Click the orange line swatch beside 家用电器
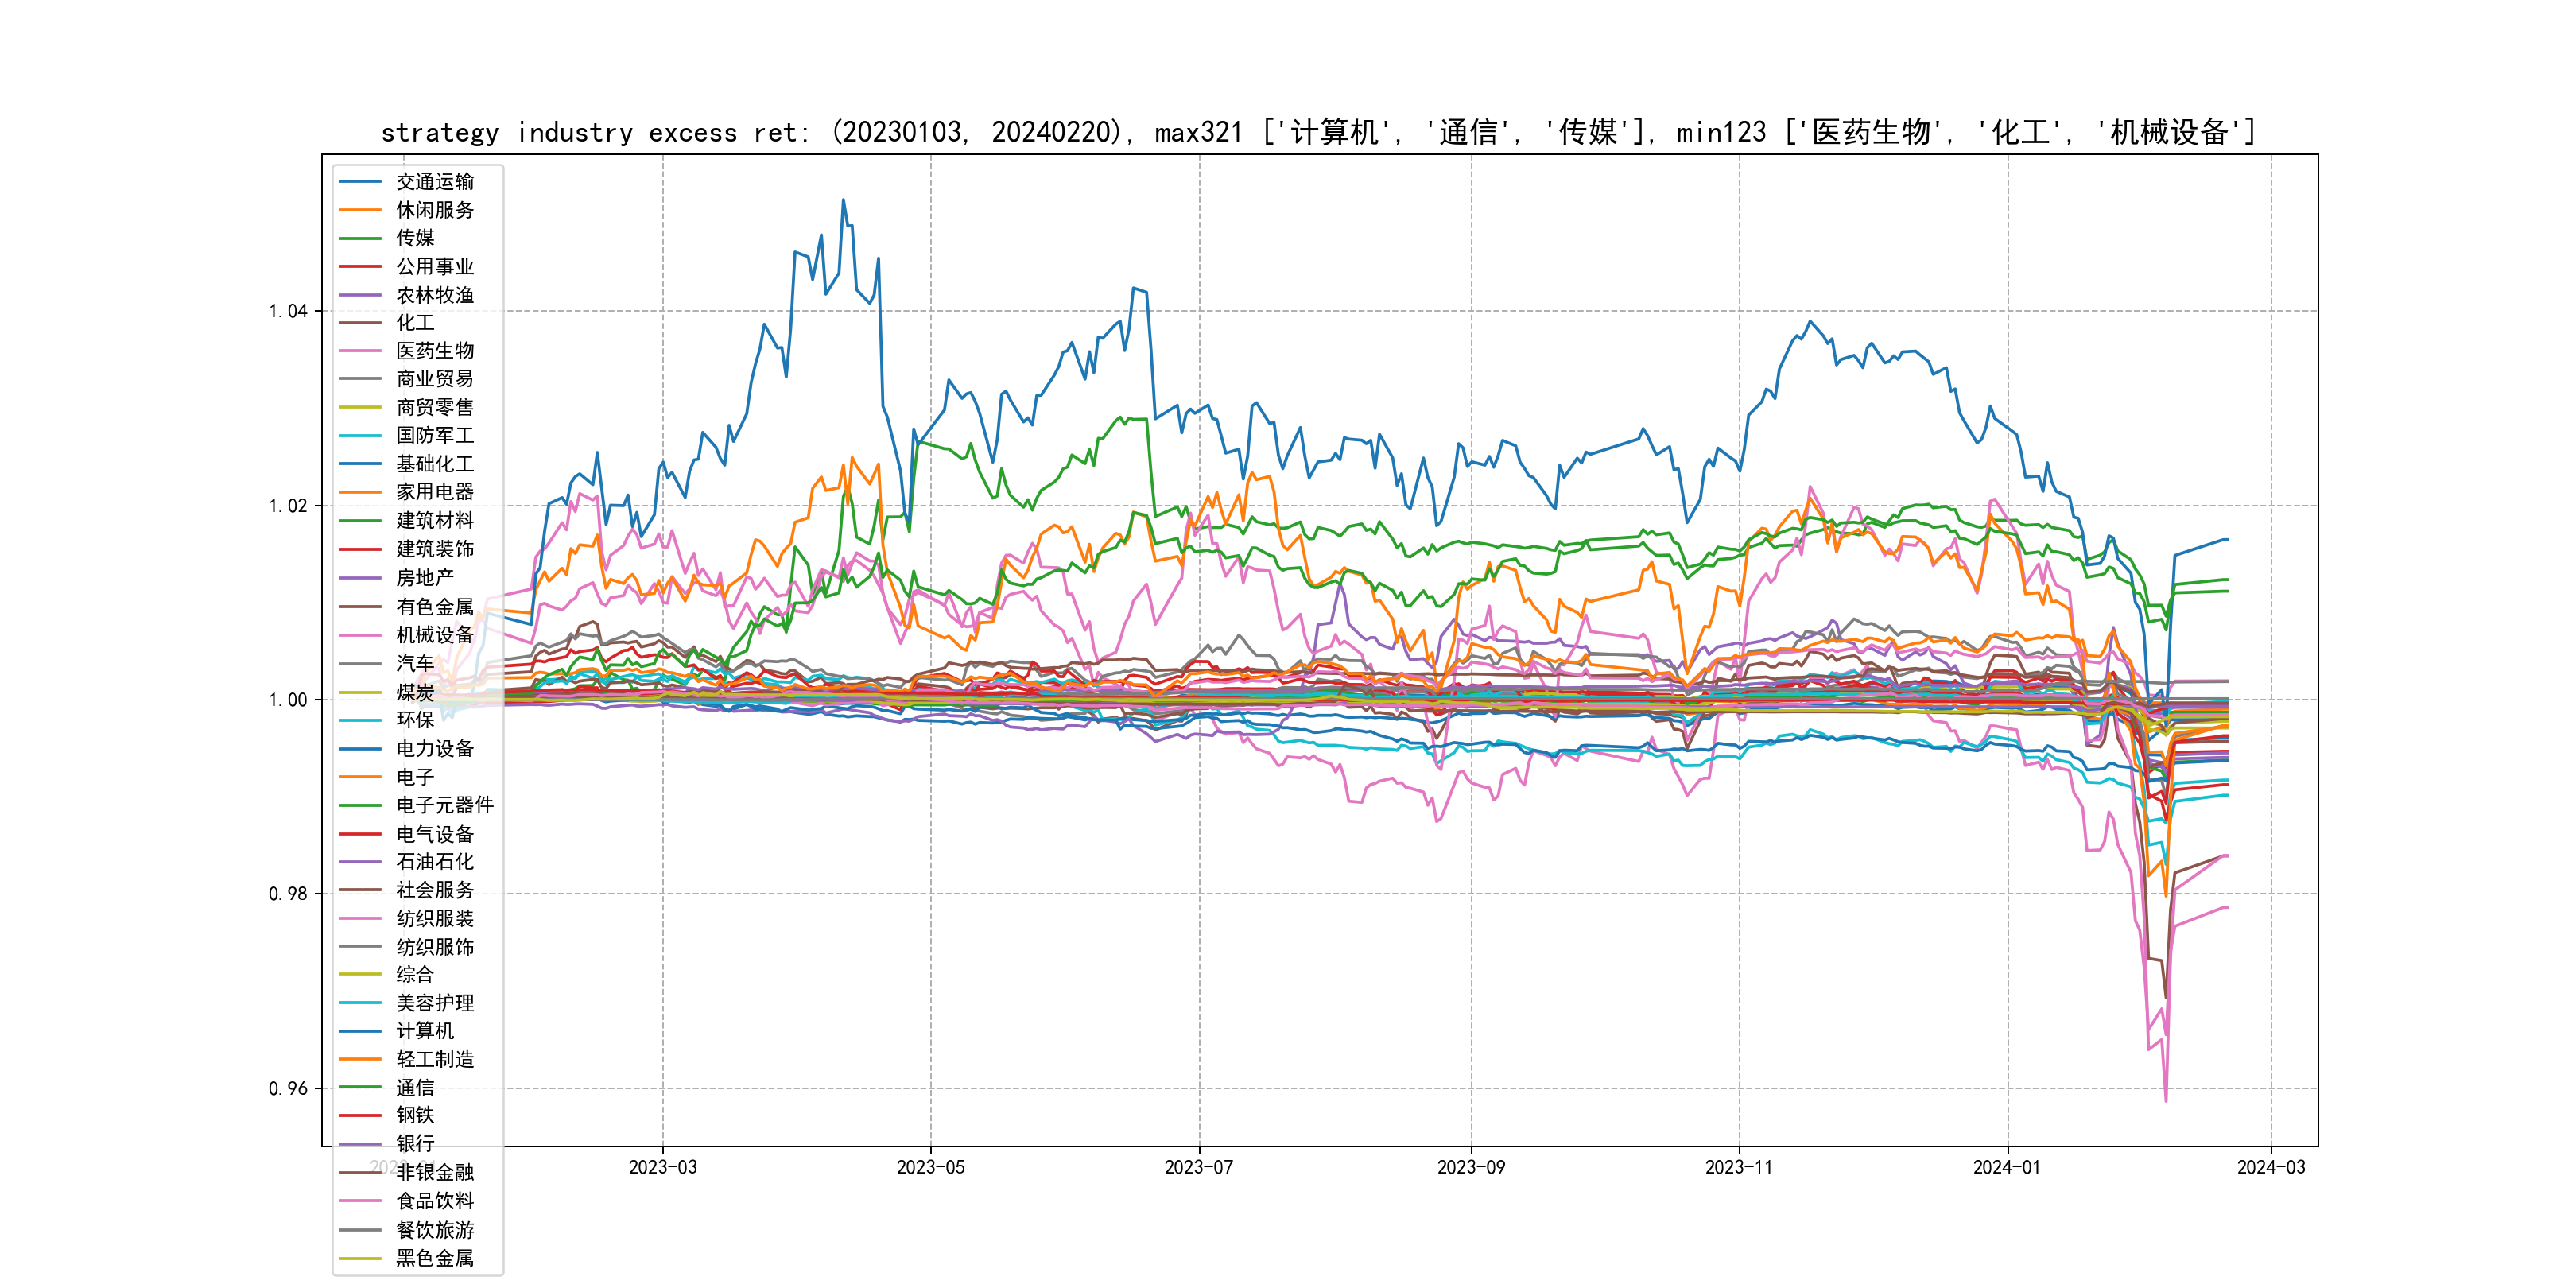2576x1288 pixels. pyautogui.click(x=360, y=492)
